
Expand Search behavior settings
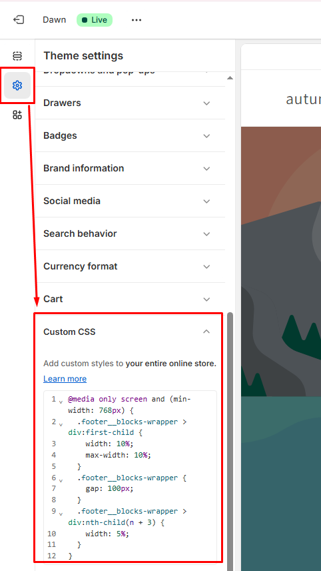pyautogui.click(x=130, y=233)
